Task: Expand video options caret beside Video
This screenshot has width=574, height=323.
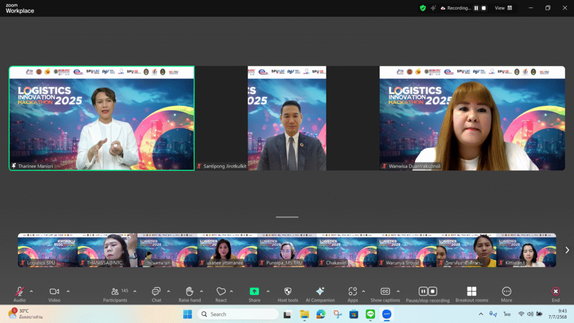Action: [68, 292]
